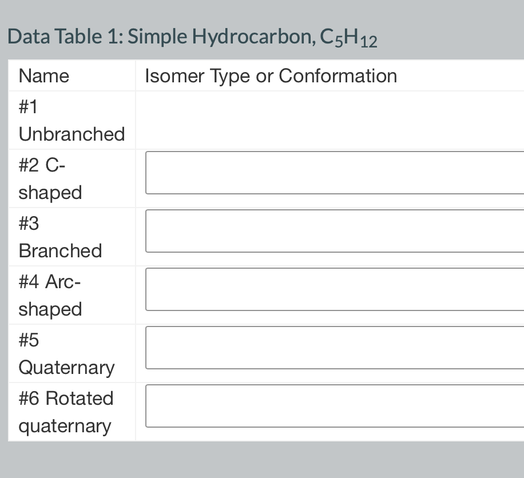This screenshot has width=524, height=478.
Task: Click inside the #5 Quaternary answer box
Action: pos(332,347)
